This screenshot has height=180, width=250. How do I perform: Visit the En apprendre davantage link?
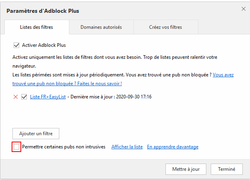[173, 147]
